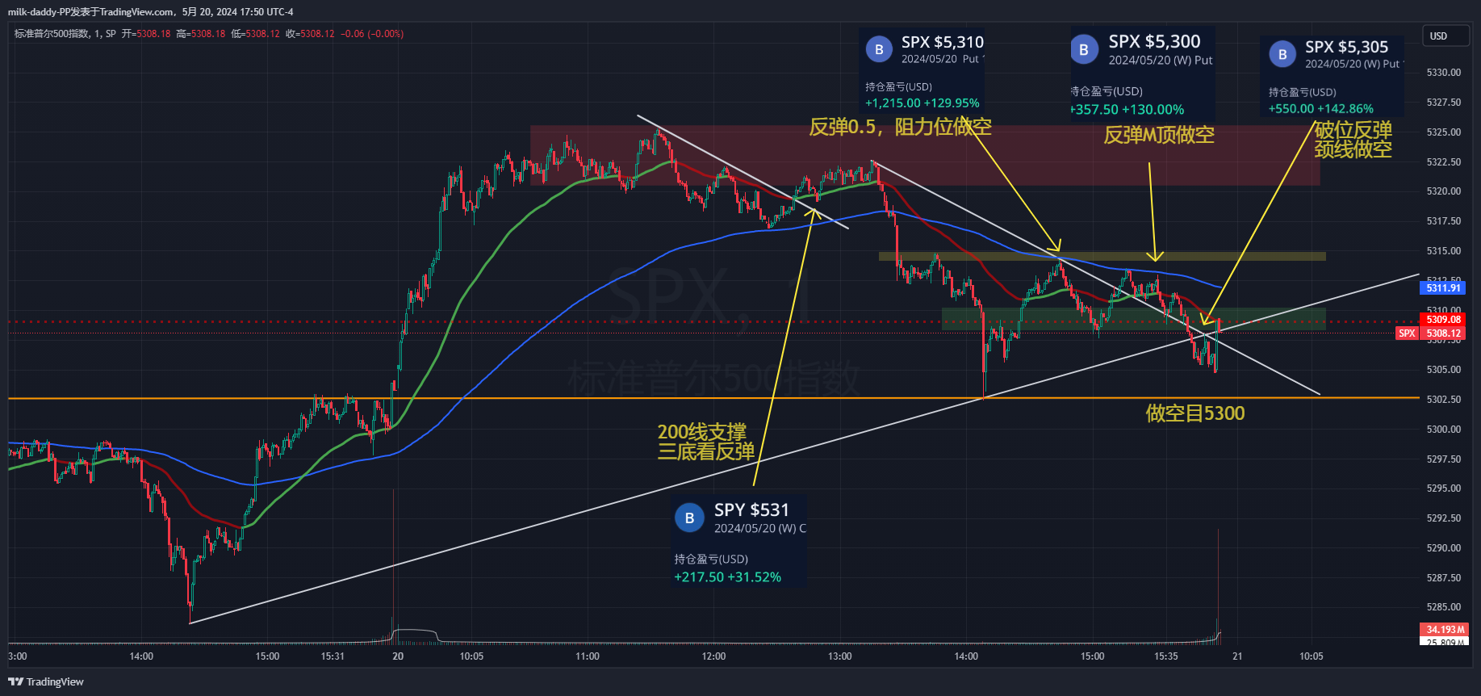
Task: Click the +1,215.00 +129.95% profit text
Action: coord(922,103)
